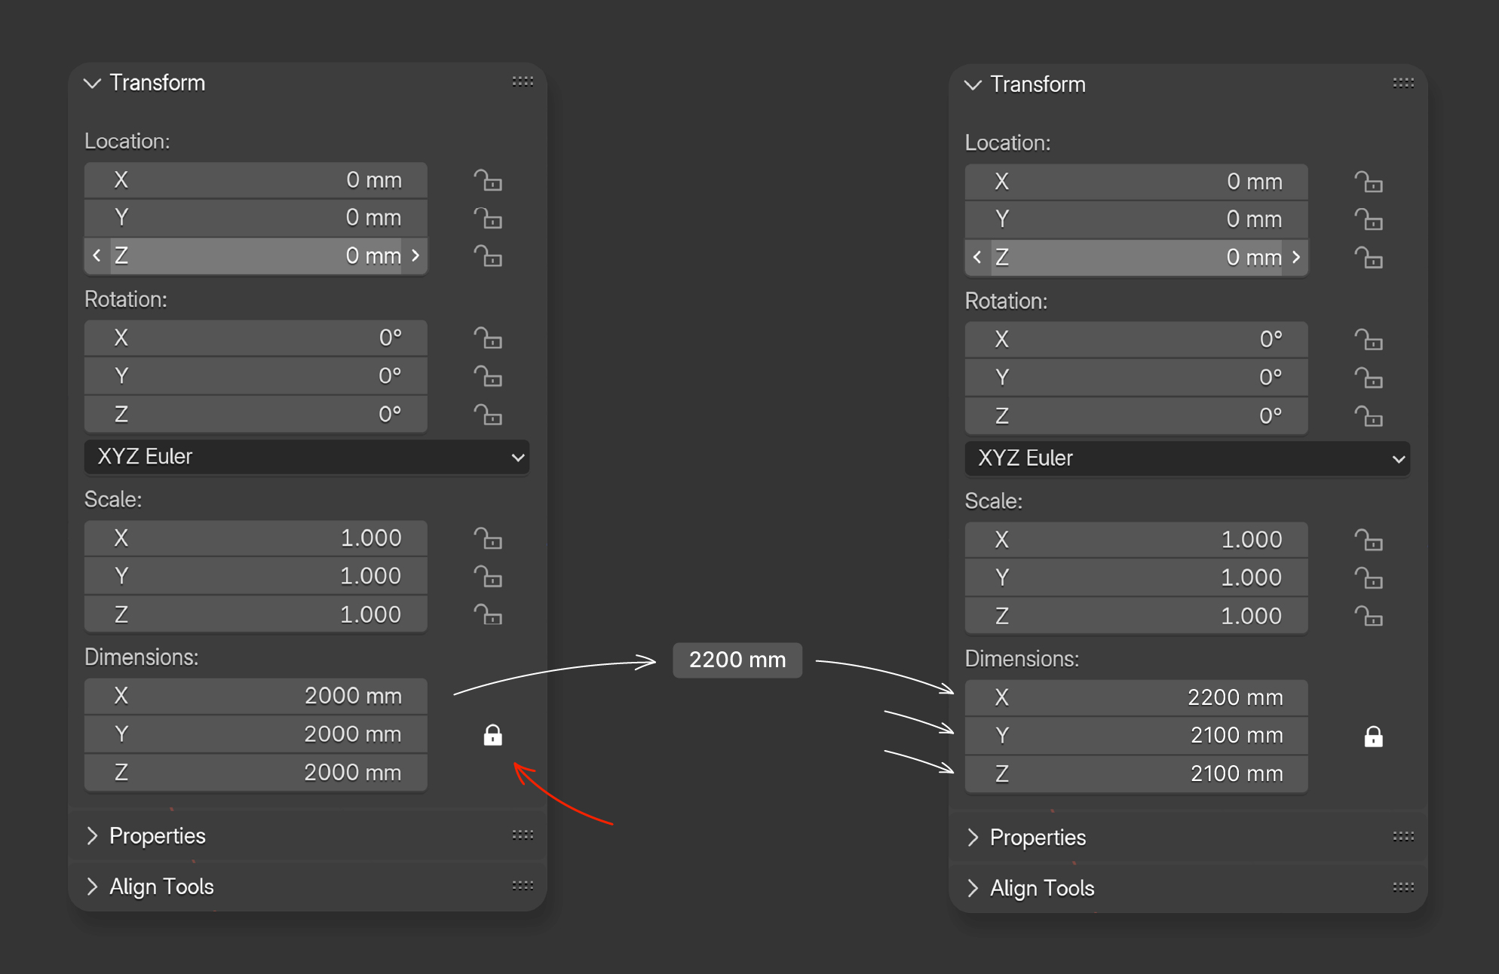Lock Location X in left Transform panel
Screen dimensions: 1499x974
(488, 181)
